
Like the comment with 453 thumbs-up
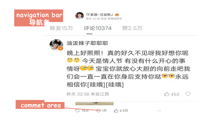167,94
